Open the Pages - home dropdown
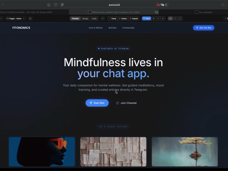 (x=15, y=19)
